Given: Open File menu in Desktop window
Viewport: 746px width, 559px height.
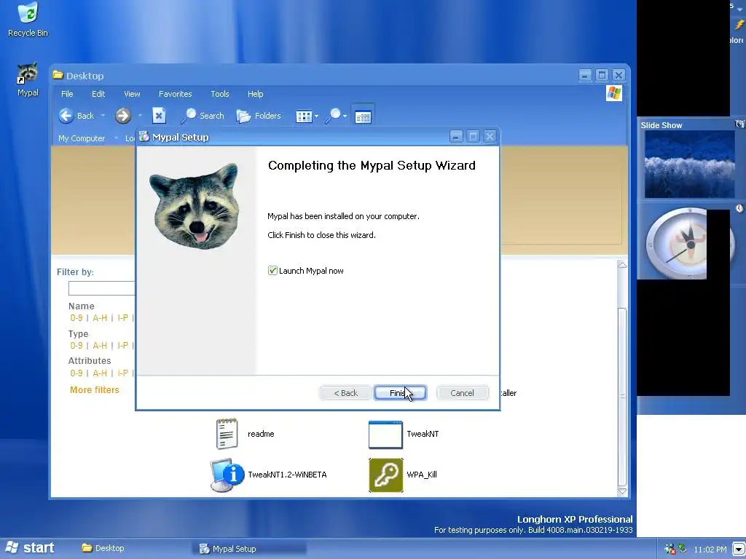Looking at the screenshot, I should pyautogui.click(x=67, y=94).
